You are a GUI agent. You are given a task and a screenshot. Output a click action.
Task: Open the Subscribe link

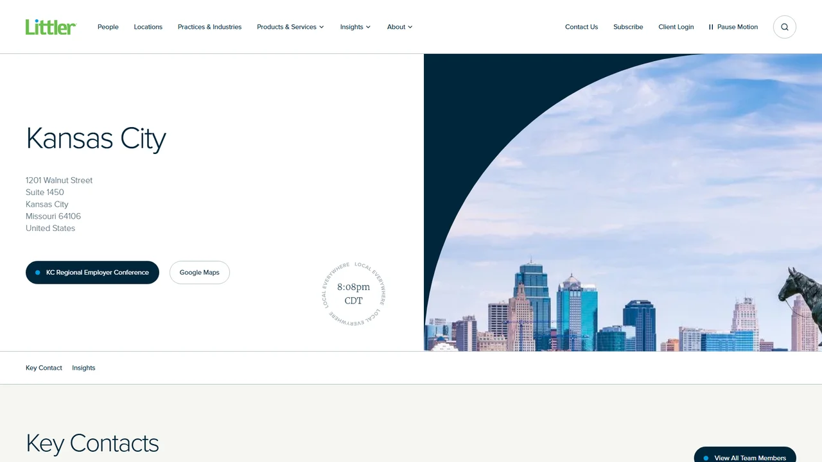pyautogui.click(x=628, y=27)
